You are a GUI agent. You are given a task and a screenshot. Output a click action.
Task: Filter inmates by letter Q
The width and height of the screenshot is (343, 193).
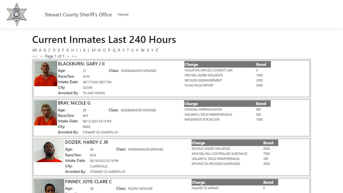[114, 50]
